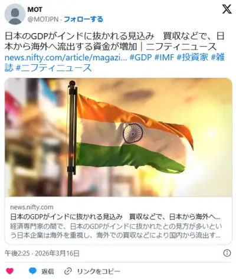Click the chain link copy icon
Screen dimensions: 236x279
68,271
